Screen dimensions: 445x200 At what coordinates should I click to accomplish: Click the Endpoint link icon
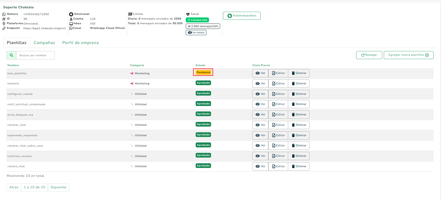4,28
